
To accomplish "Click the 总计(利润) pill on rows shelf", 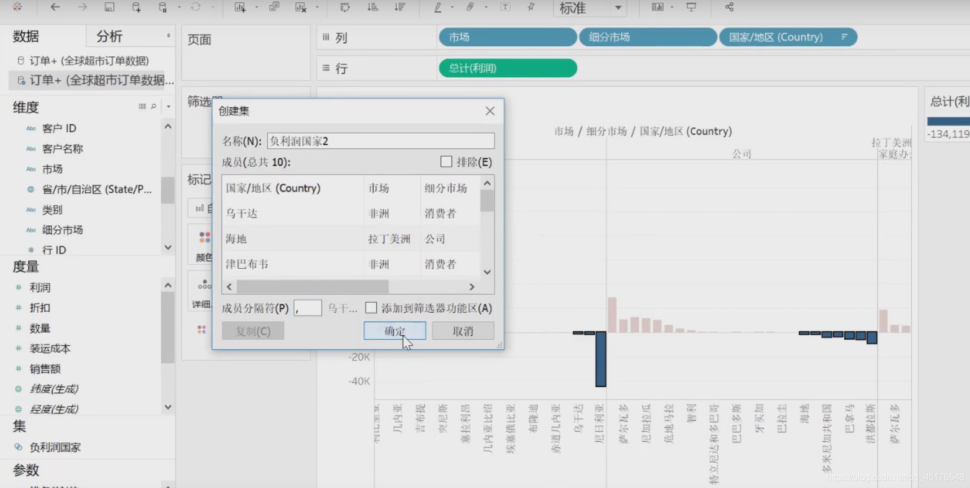I will 508,68.
